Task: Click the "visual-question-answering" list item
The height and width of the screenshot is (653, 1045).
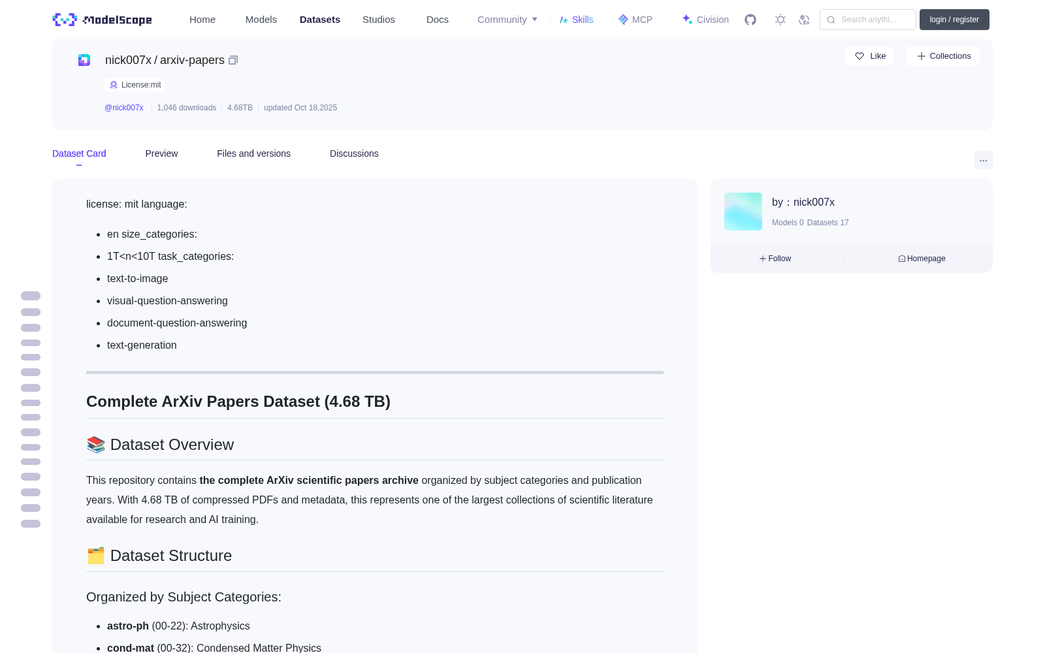Action: [167, 301]
